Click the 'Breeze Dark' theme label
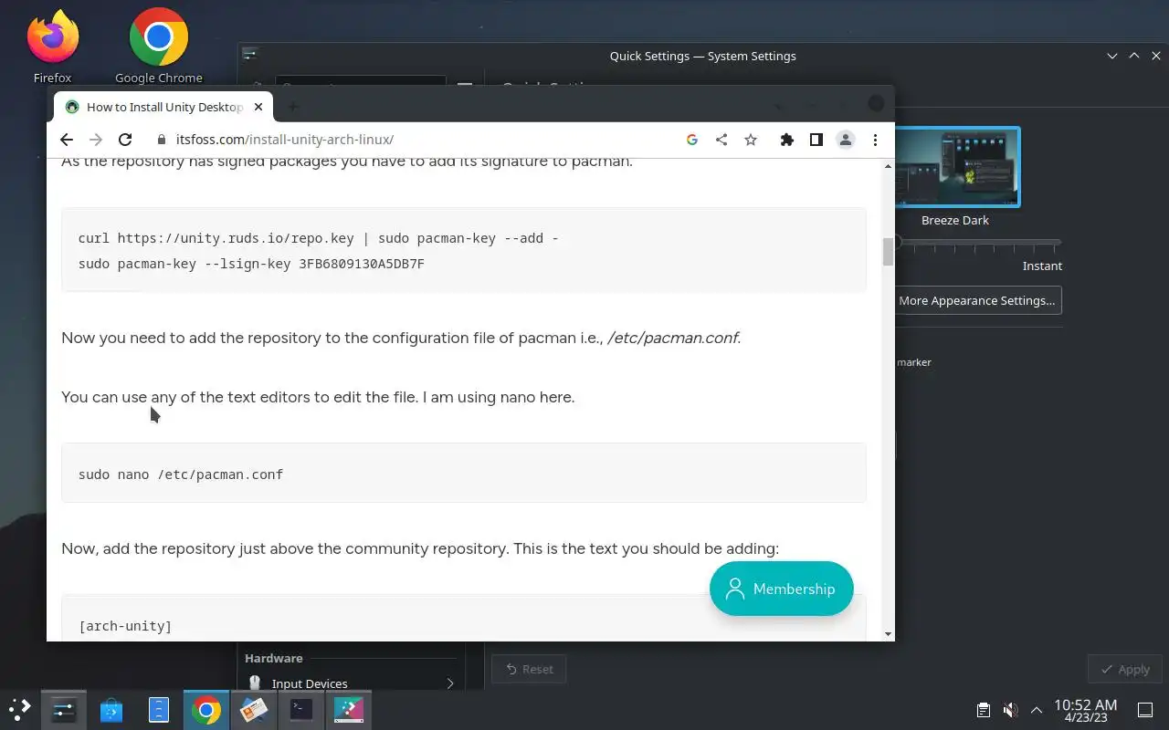 click(955, 220)
